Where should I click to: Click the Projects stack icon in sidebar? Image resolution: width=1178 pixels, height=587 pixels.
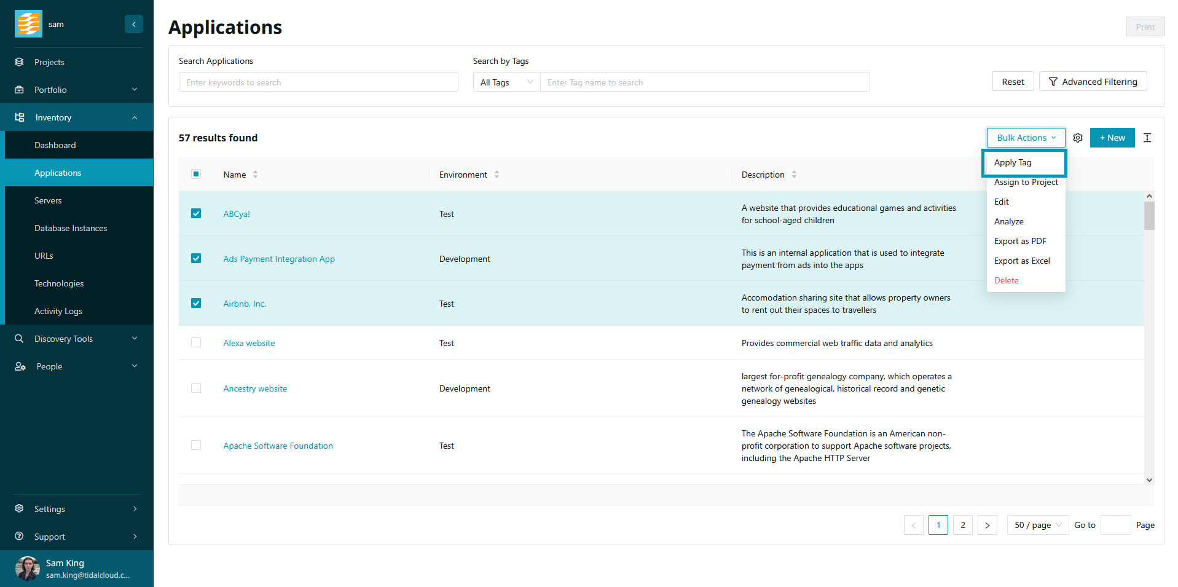coord(20,62)
